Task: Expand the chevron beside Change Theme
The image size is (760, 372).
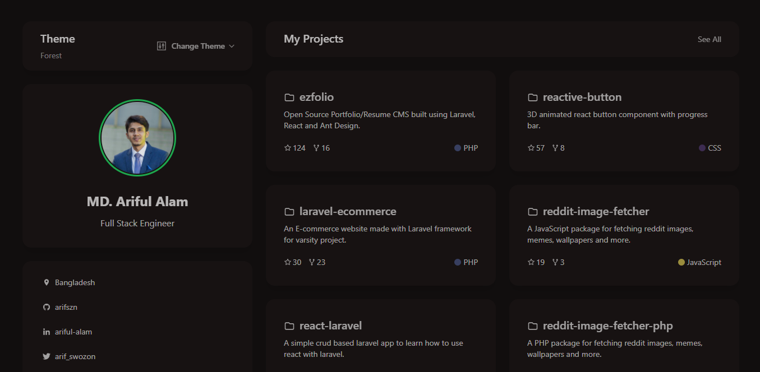Action: [x=232, y=46]
